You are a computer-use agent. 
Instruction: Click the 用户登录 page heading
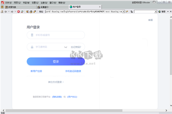coord(33,27)
